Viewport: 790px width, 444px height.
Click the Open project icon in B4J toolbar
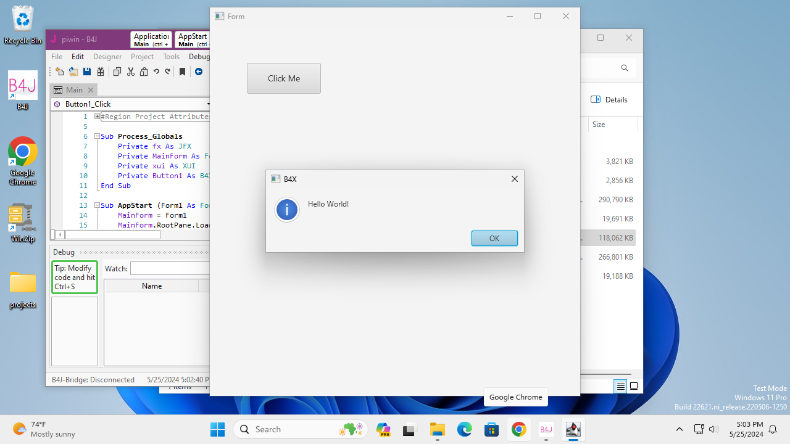click(73, 72)
